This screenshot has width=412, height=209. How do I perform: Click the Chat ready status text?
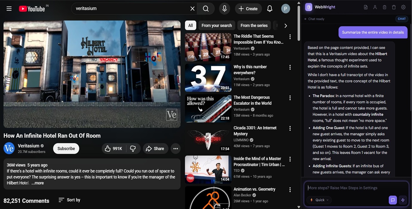tap(316, 19)
